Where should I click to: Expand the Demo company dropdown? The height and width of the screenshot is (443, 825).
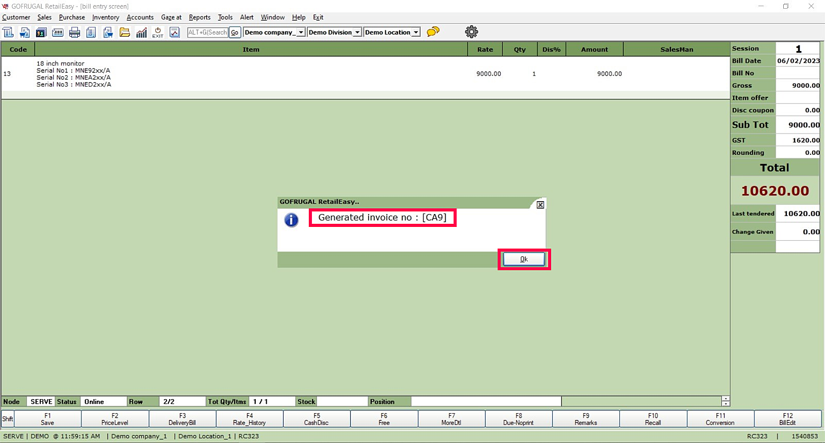pyautogui.click(x=301, y=32)
